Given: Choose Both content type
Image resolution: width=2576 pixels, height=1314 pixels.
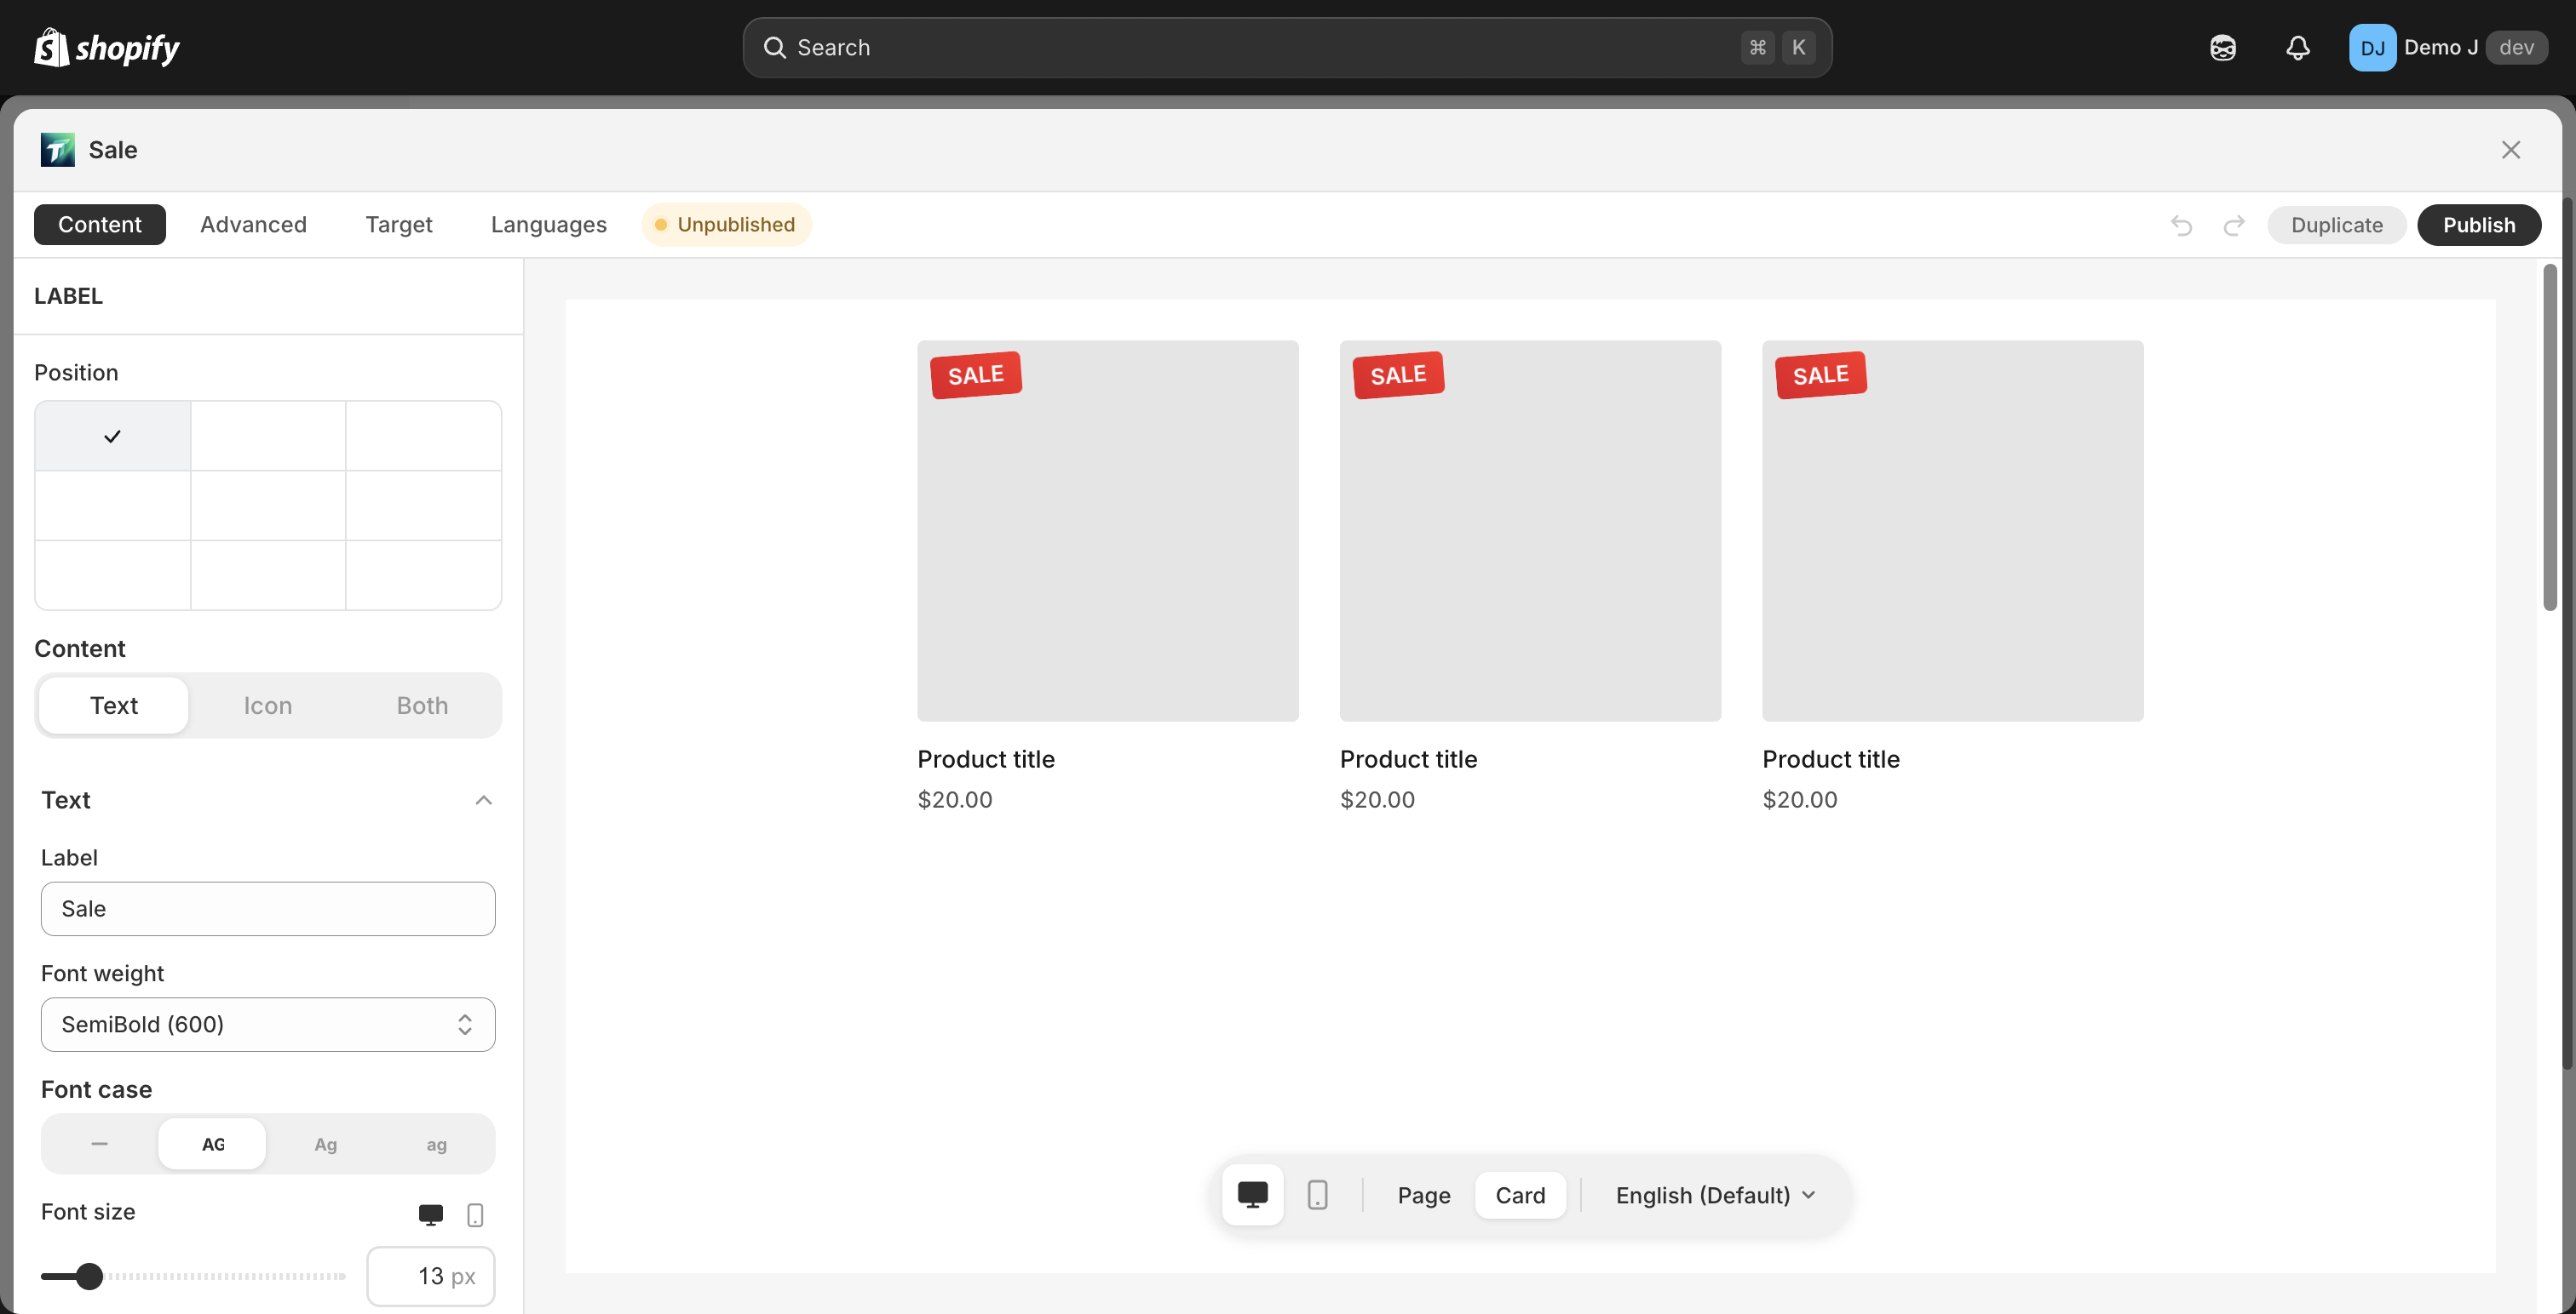Looking at the screenshot, I should click(422, 706).
